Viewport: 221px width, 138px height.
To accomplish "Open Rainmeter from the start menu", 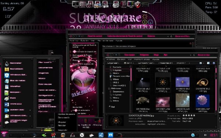I will point(15,63).
